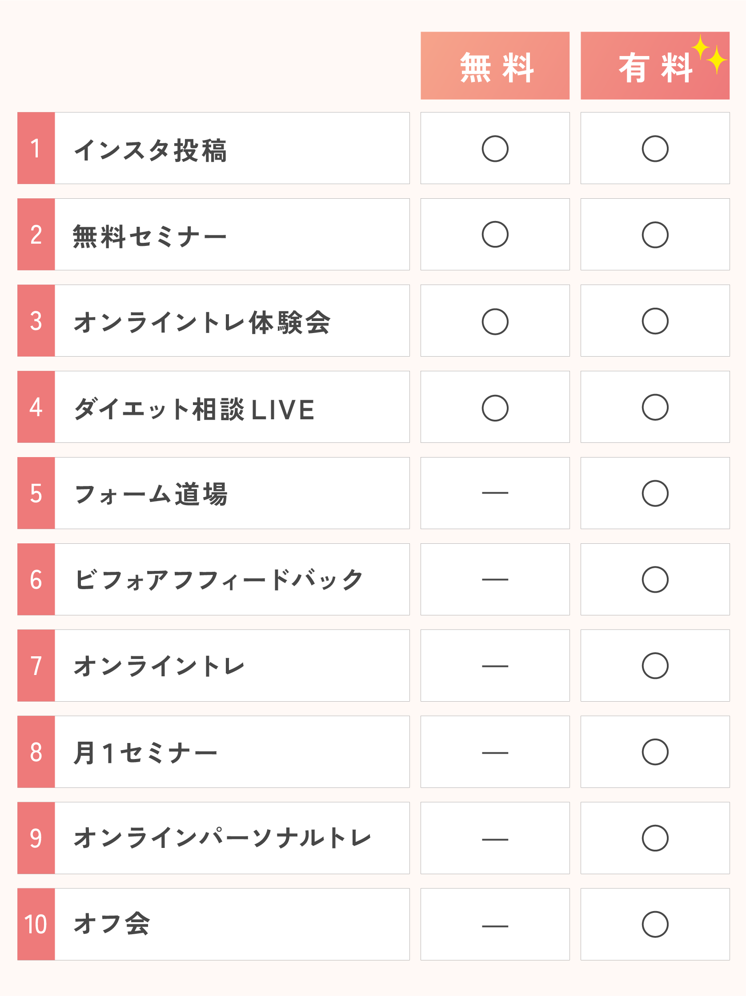
Task: Click the number 10 badge
Action: [36, 924]
